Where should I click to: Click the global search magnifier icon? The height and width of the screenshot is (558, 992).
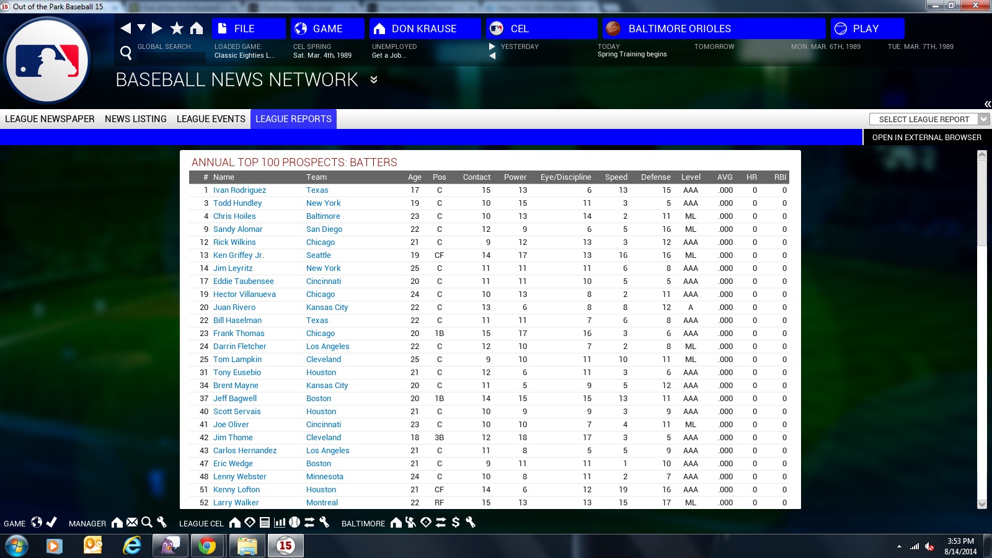point(126,53)
